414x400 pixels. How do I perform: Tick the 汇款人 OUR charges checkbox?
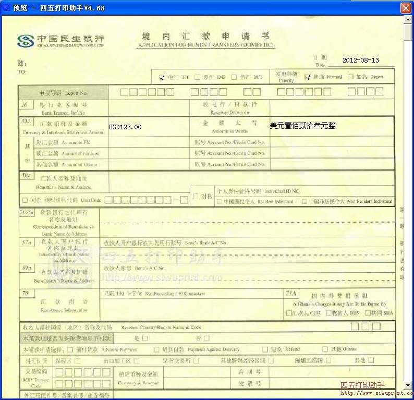[289, 313]
